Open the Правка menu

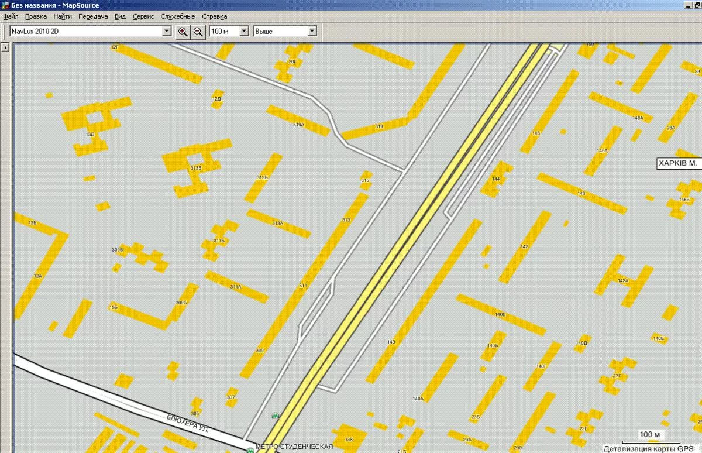pyautogui.click(x=36, y=17)
